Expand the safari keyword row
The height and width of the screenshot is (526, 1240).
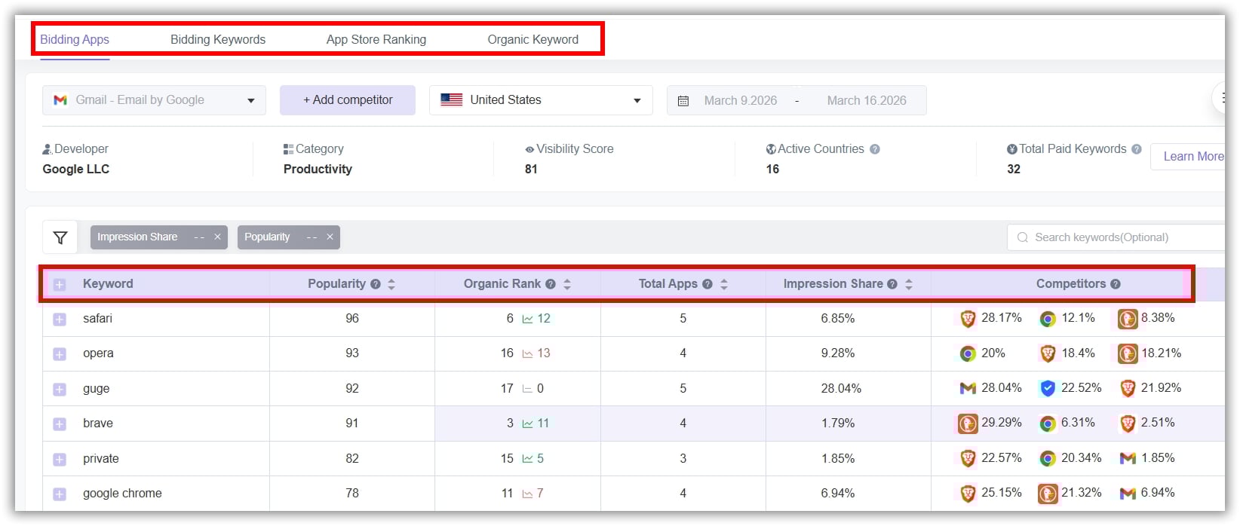[x=60, y=320]
